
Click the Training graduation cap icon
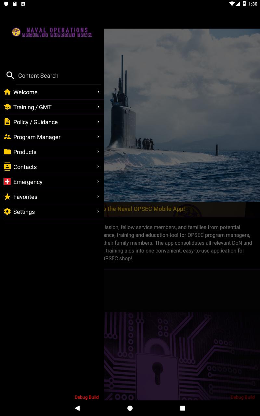[x=7, y=107]
